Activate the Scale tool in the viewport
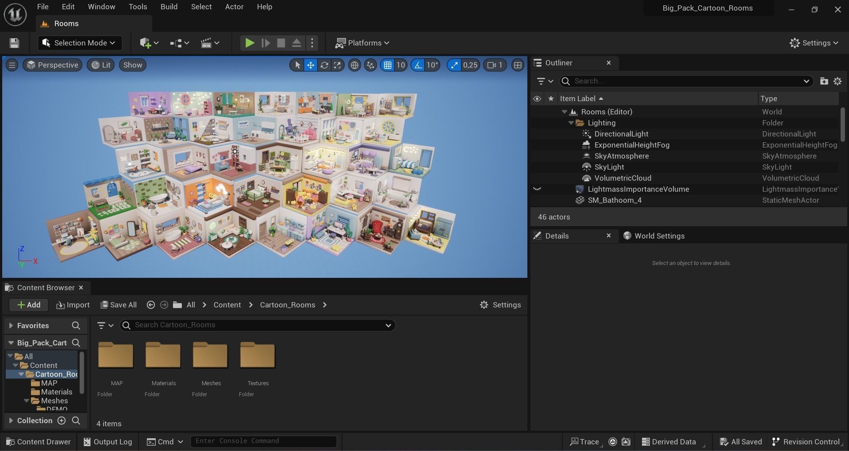The height and width of the screenshot is (451, 849). click(x=338, y=65)
